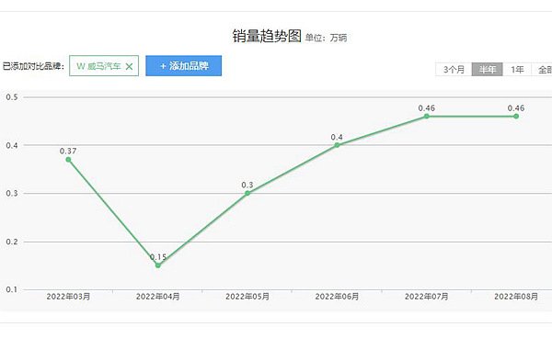552x349 pixels.
Task: Click the 已添加对比品牌 label
Action: [x=33, y=66]
